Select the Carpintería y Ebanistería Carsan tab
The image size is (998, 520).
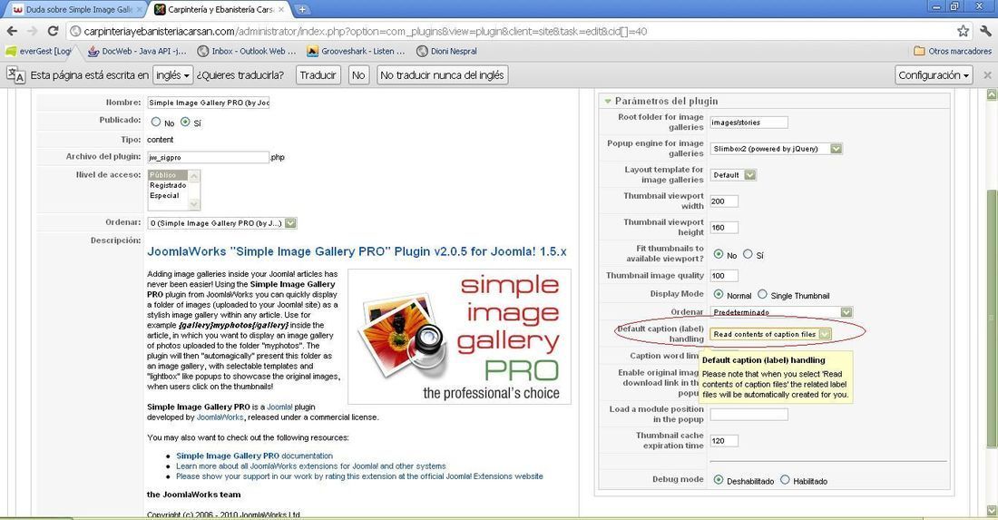coord(220,10)
